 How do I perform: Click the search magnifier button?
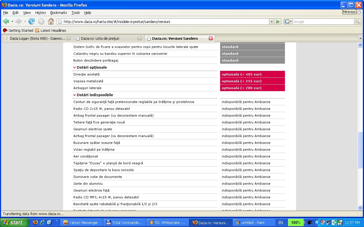pyautogui.click(x=358, y=22)
